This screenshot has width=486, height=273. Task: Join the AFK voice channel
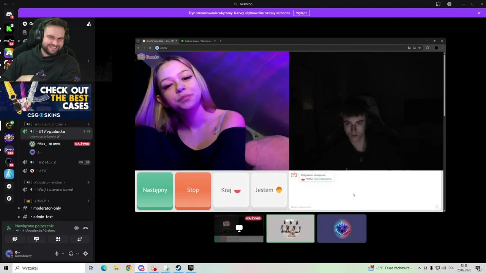(x=56, y=171)
